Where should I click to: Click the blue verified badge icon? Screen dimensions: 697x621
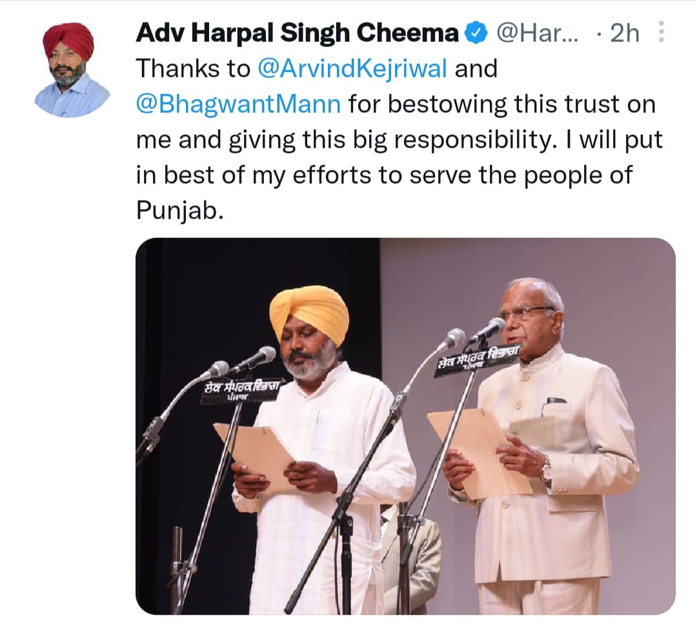pos(476,34)
